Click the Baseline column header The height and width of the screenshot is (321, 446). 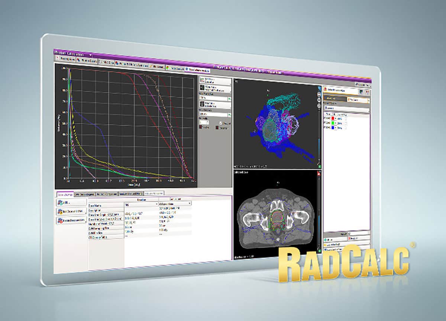[141, 200]
